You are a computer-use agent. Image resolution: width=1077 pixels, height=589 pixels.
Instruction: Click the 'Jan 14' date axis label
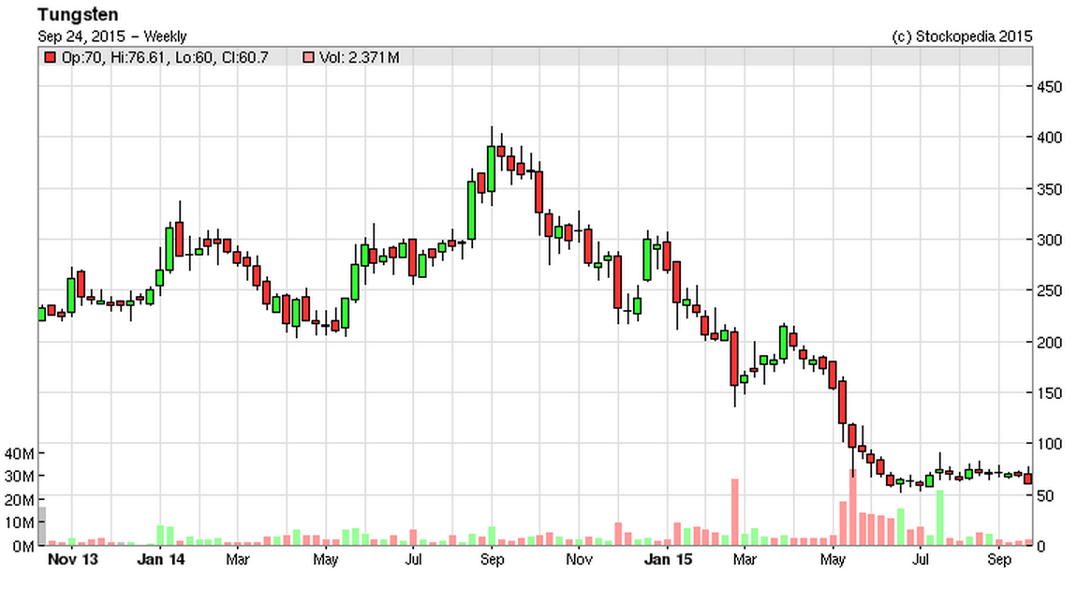click(x=161, y=559)
